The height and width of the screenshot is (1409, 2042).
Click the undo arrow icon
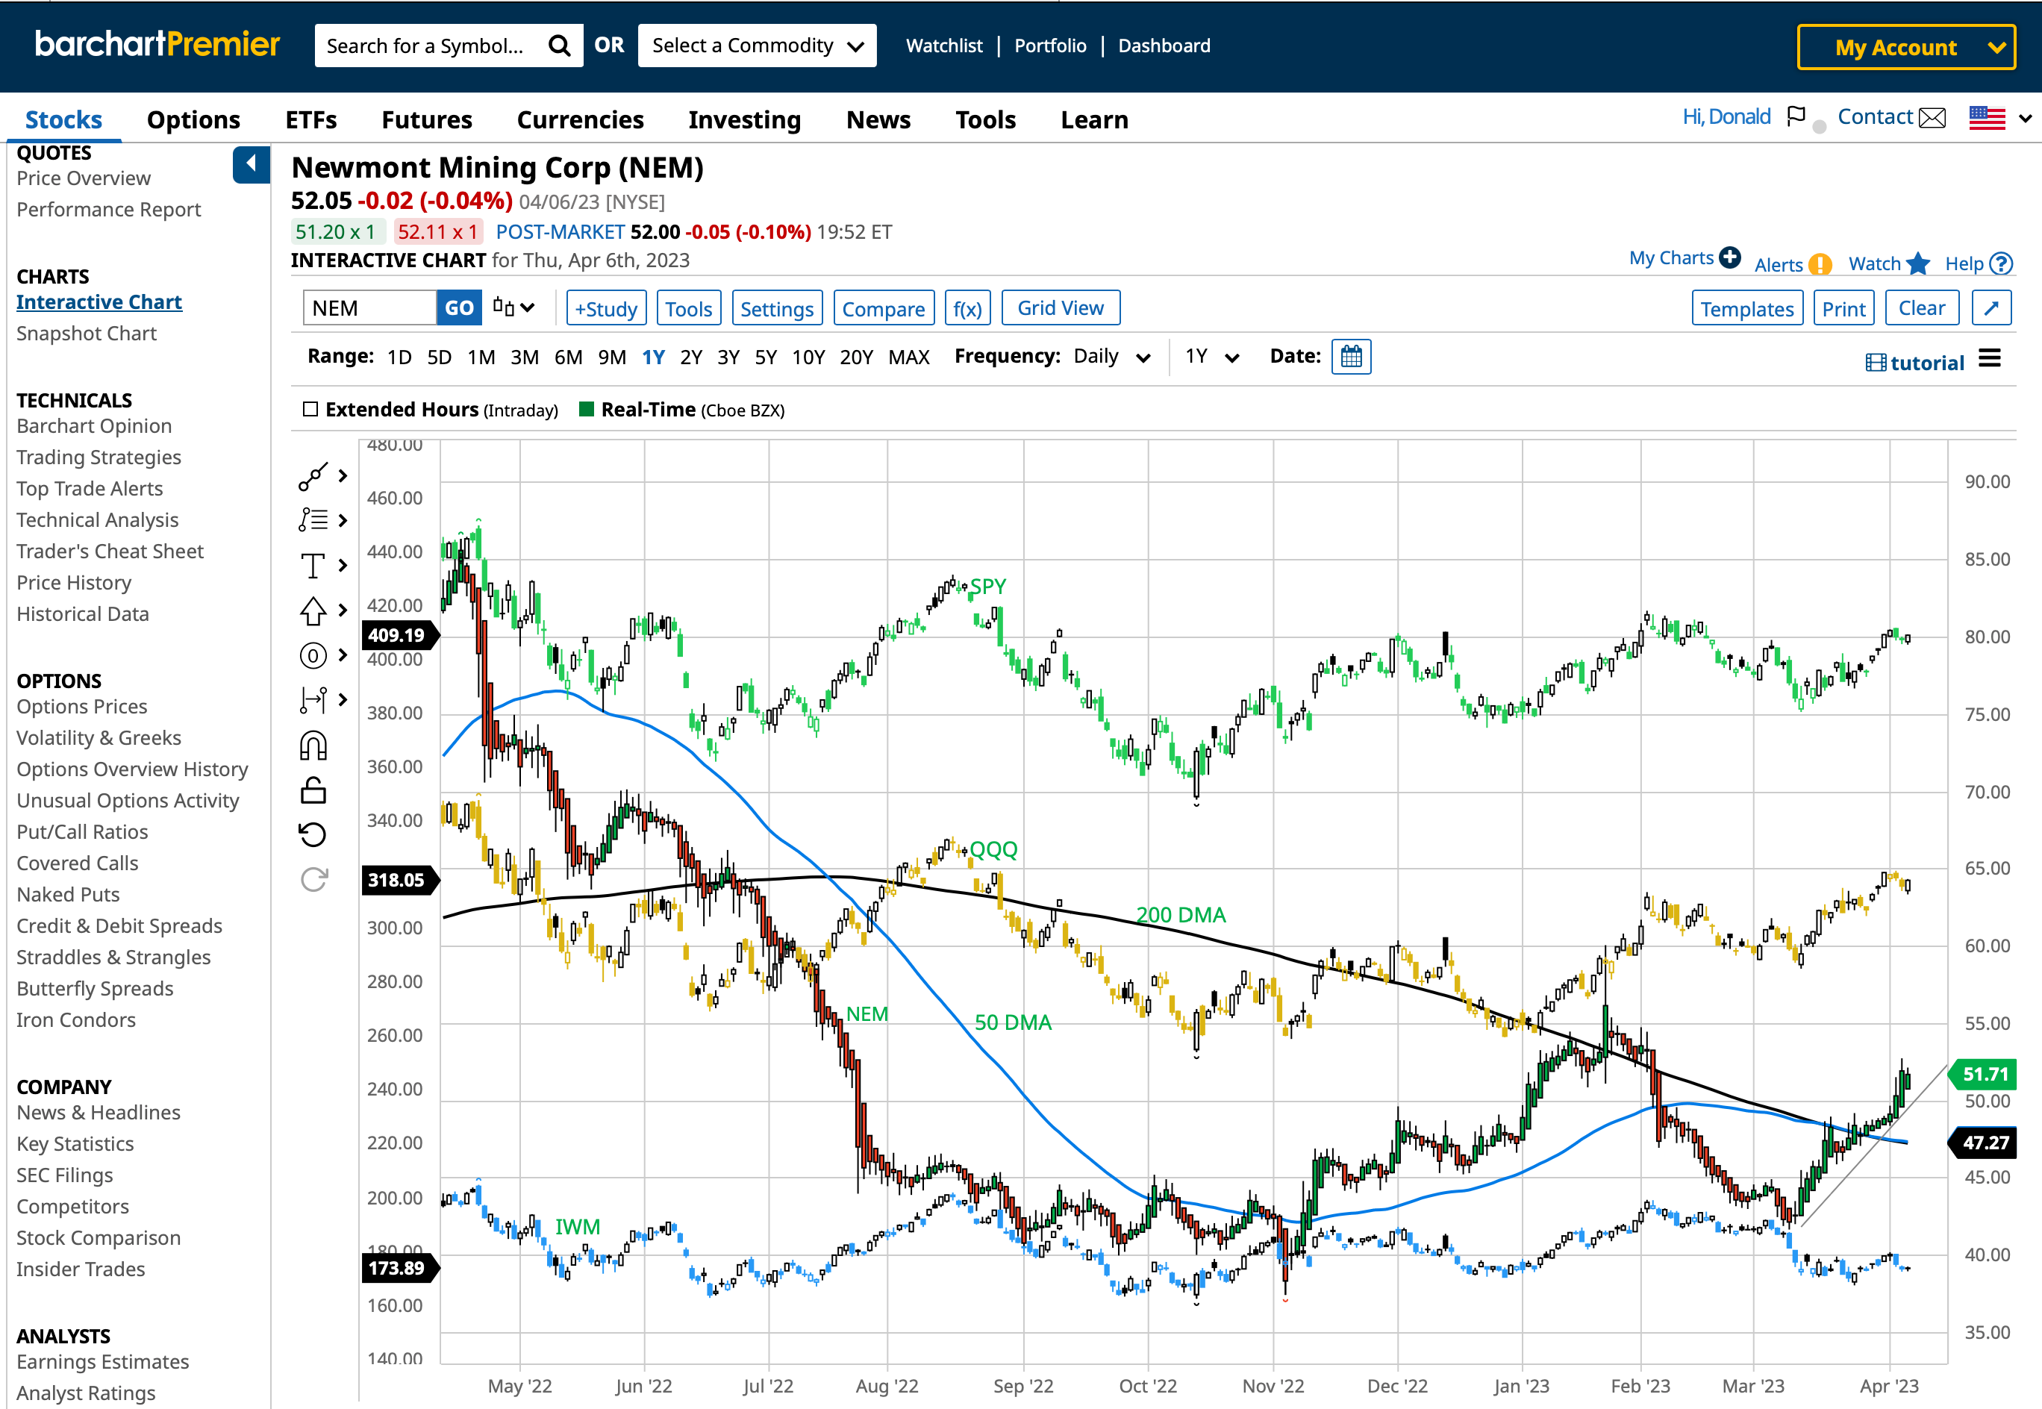point(313,834)
